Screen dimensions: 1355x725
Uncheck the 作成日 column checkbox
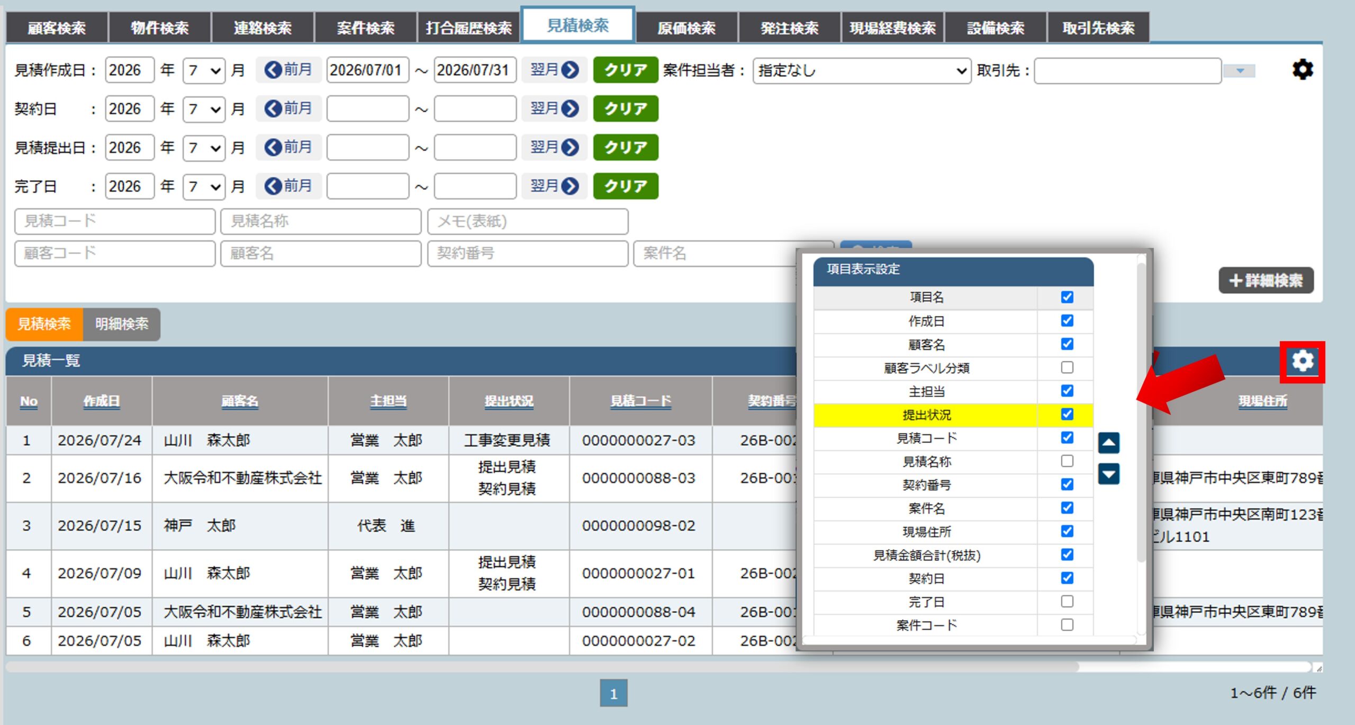coord(1067,320)
